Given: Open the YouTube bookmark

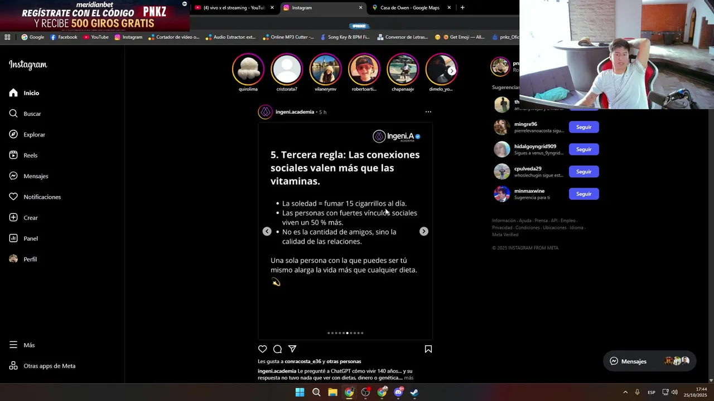Looking at the screenshot, I should click(96, 37).
